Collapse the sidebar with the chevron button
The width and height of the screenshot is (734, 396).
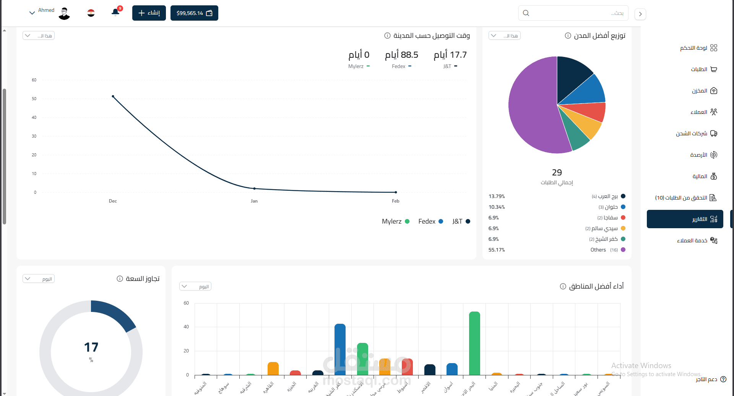[640, 14]
